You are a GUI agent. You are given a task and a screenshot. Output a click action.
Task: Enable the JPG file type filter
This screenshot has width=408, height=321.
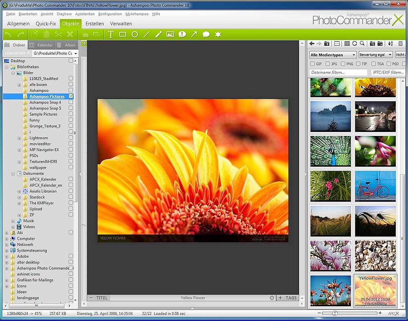pyautogui.click(x=328, y=64)
